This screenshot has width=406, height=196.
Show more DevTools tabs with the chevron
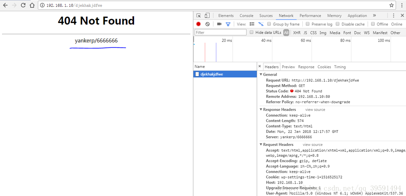coord(374,16)
